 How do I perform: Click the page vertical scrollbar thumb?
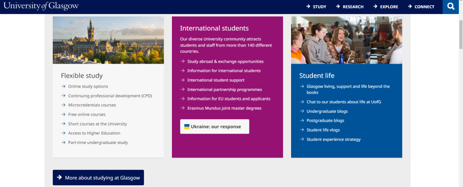tap(460, 35)
